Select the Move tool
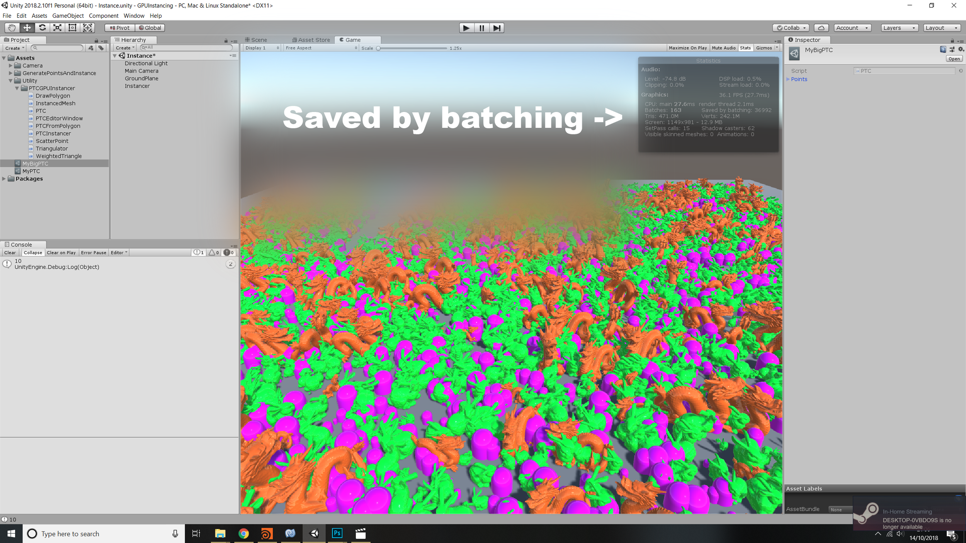The width and height of the screenshot is (966, 543). coord(27,28)
